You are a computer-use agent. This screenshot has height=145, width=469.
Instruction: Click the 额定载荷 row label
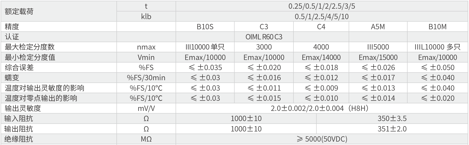pyautogui.click(x=19, y=11)
